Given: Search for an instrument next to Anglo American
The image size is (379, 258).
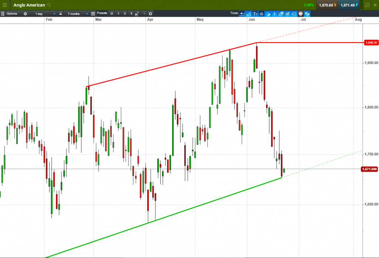Looking at the screenshot, I should tap(49, 5).
